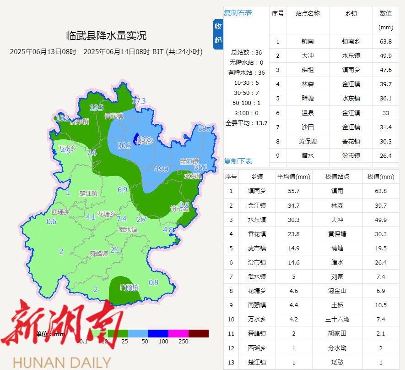Collapse the panel with 收起 button
The image size is (405, 370).
pos(218,33)
